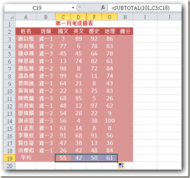Click the 英文 score 95 in row 11

click(x=79, y=98)
